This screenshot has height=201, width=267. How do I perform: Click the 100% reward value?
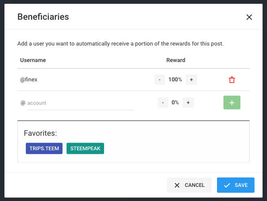[x=175, y=80]
